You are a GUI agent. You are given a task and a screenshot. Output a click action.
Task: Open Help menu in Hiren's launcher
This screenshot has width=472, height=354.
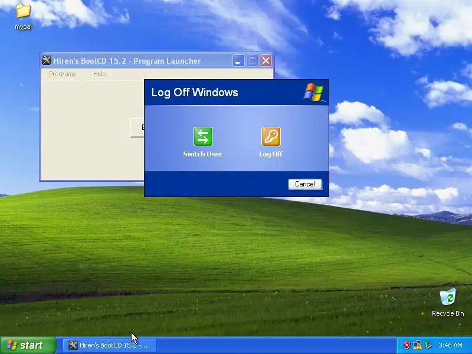tap(99, 74)
